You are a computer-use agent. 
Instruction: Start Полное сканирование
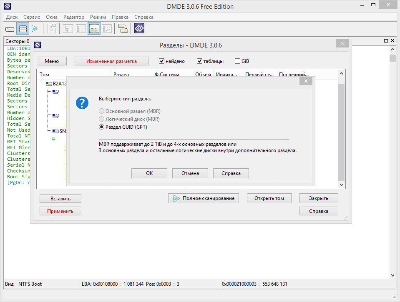point(203,198)
